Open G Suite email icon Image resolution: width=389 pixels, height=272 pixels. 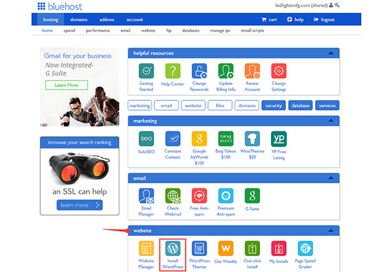pyautogui.click(x=252, y=196)
